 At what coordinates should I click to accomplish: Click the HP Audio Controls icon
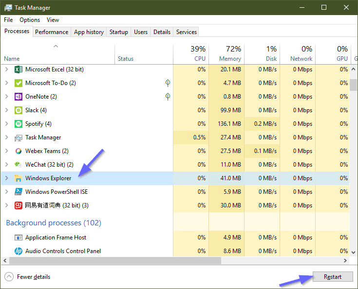tap(19, 251)
